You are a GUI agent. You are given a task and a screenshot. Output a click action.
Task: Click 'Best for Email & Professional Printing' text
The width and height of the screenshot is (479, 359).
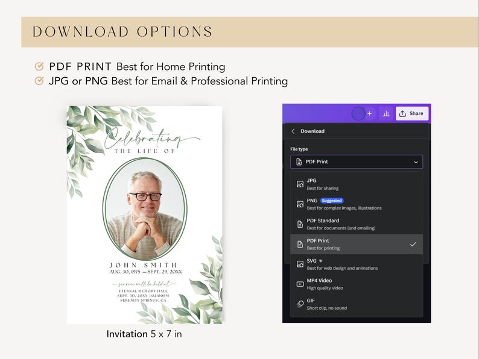pyautogui.click(x=200, y=81)
